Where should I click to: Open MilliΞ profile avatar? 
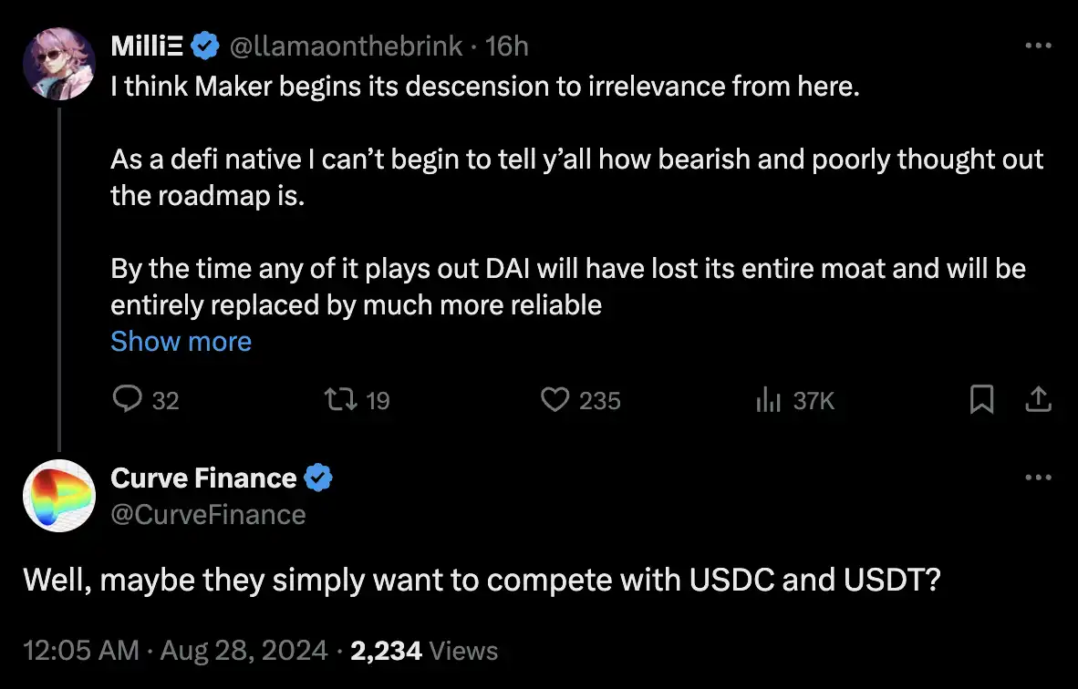tap(59, 63)
